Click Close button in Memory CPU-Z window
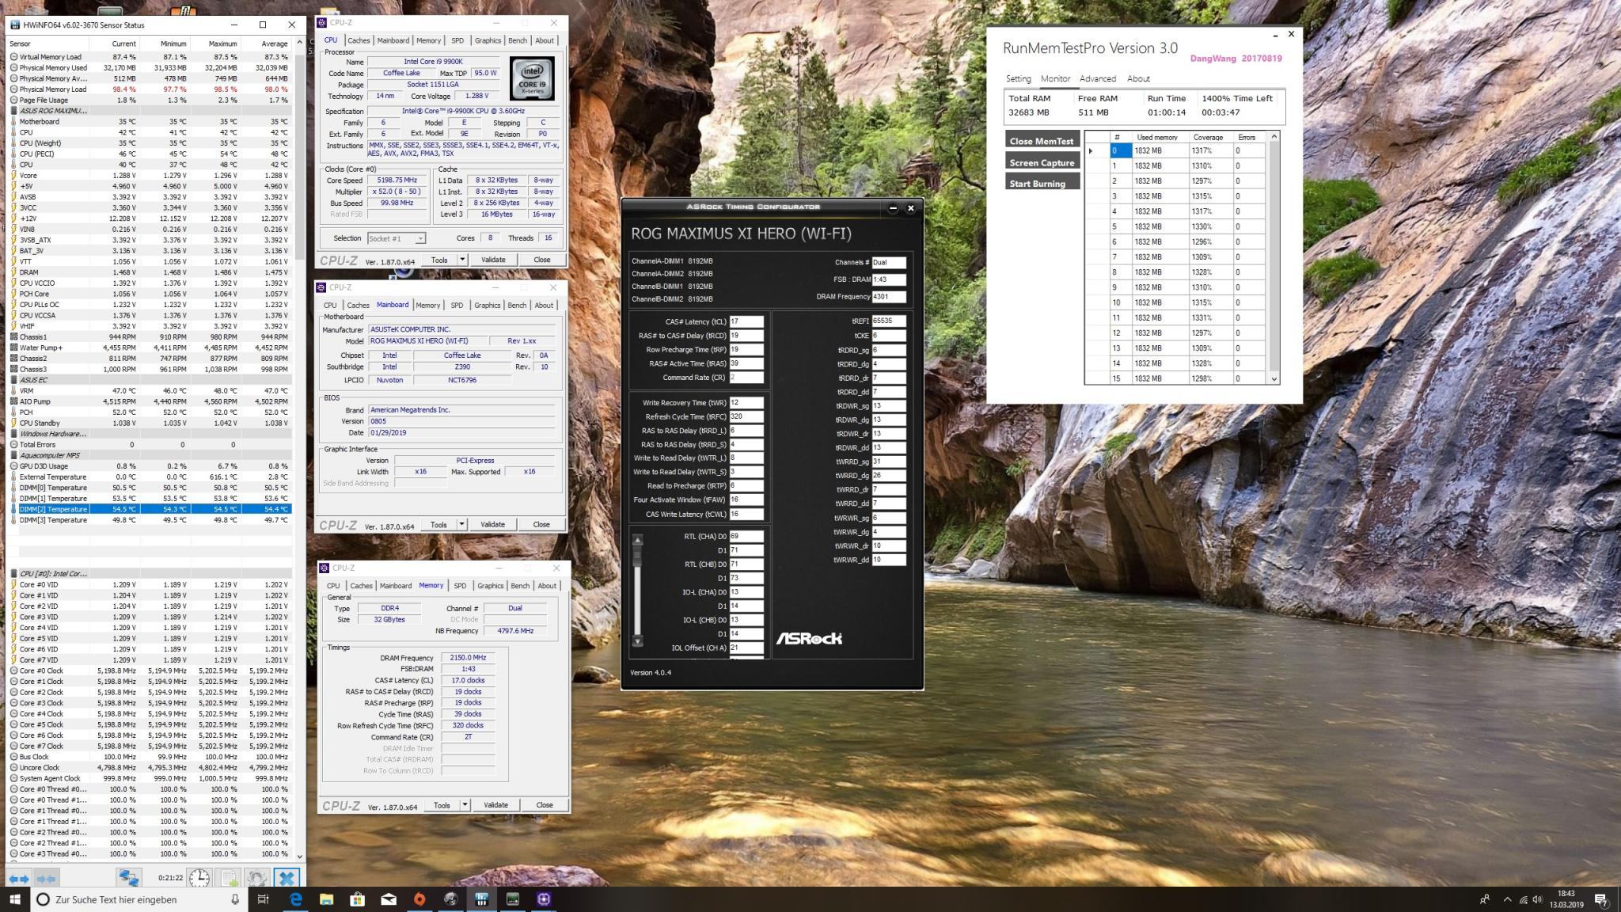Viewport: 1621px width, 912px height. [545, 805]
